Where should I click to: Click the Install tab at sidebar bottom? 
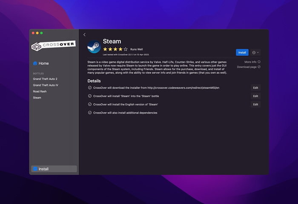point(54,169)
